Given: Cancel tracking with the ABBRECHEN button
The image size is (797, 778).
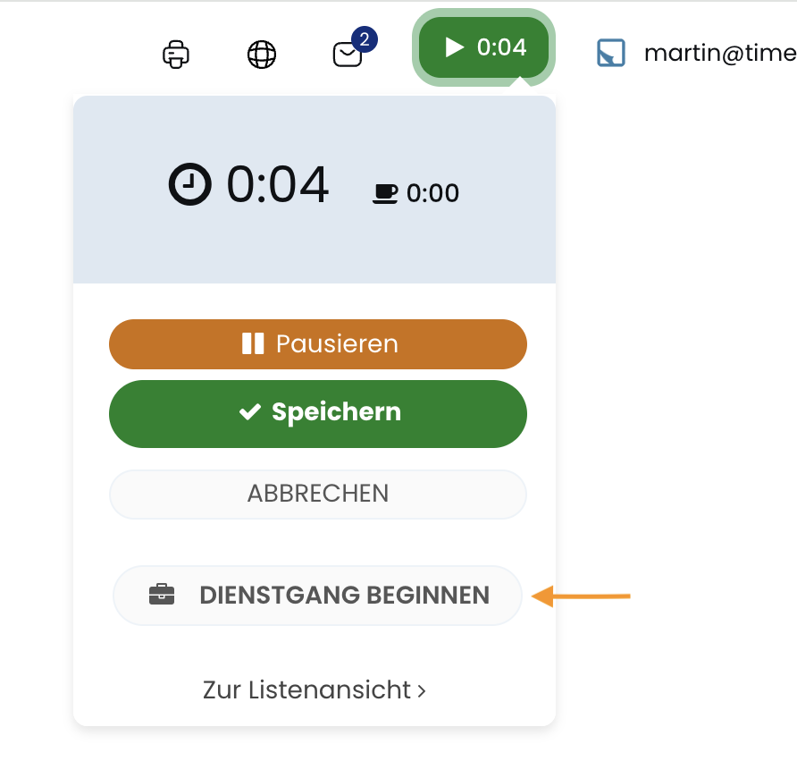Looking at the screenshot, I should pyautogui.click(x=318, y=494).
